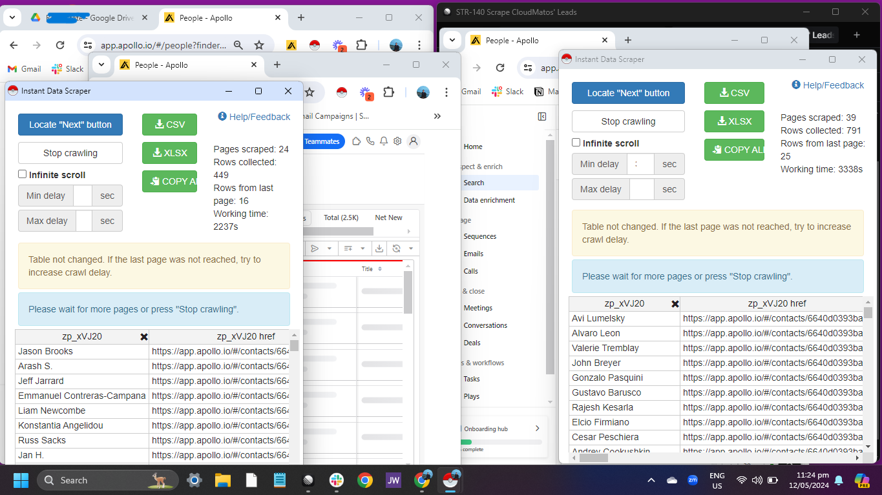This screenshot has height=495, width=882.
Task: Click horizontal scrollbar below Total (2.5K) tab
Action: coord(339,231)
